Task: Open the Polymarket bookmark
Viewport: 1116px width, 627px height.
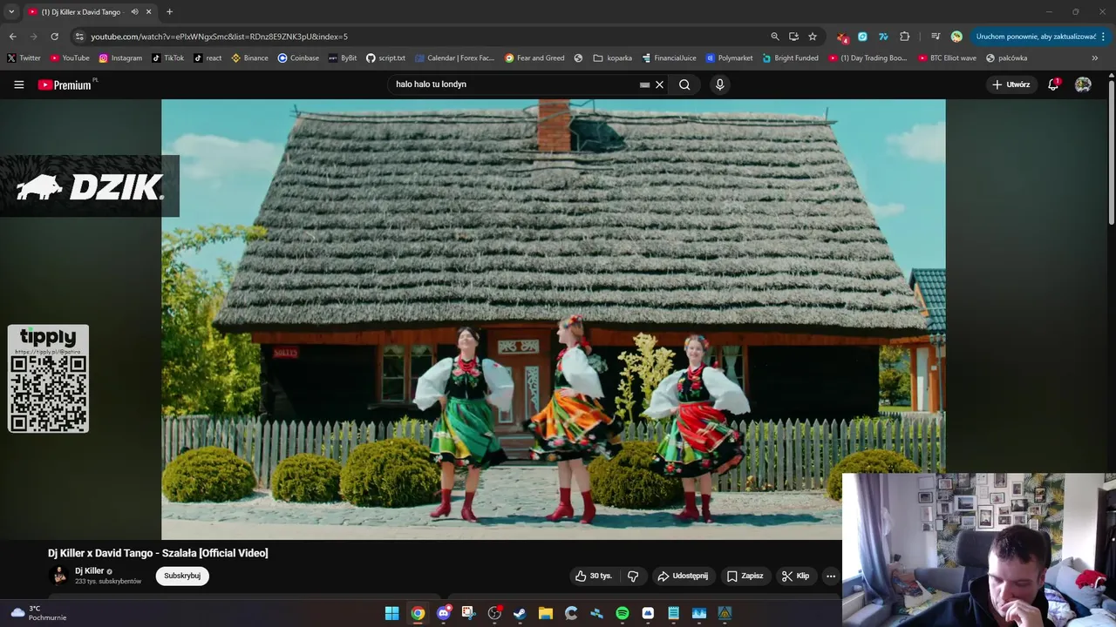Action: coord(729,58)
